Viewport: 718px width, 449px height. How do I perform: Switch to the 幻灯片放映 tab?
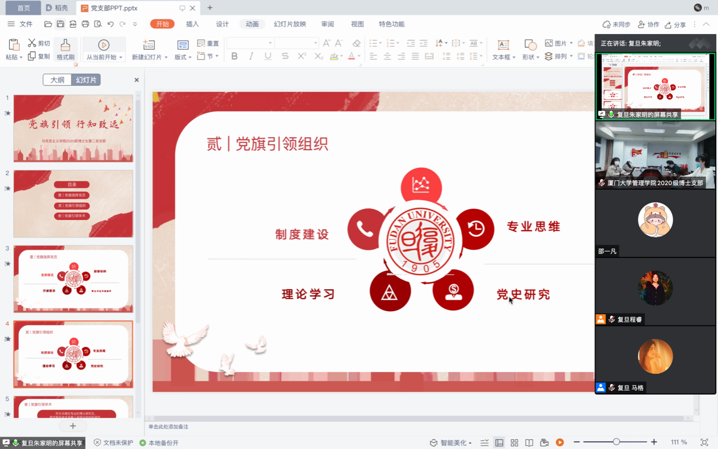290,24
